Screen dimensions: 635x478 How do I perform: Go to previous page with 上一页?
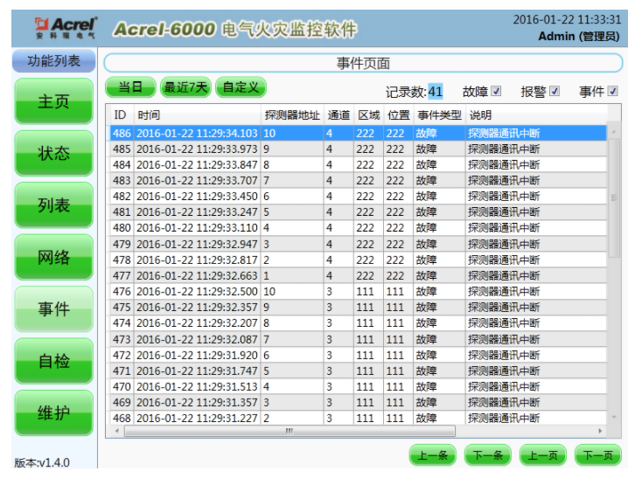tap(542, 455)
